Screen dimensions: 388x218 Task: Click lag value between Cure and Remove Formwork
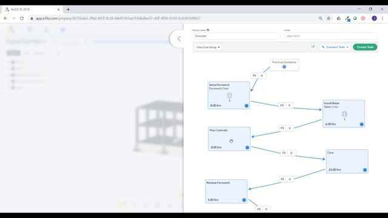(x=290, y=179)
